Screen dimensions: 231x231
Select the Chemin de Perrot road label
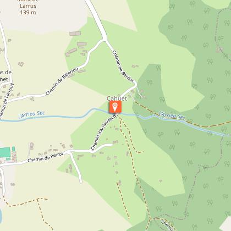point(46,157)
